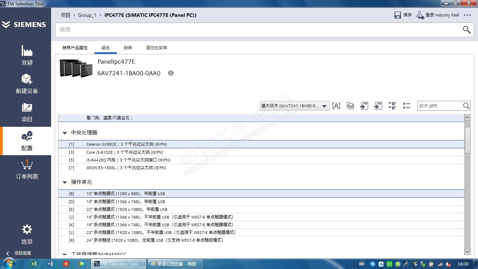This screenshot has width=478, height=269.
Task: Select 19" 多点触摸式 (1366 x 768) option
Action: (261, 225)
